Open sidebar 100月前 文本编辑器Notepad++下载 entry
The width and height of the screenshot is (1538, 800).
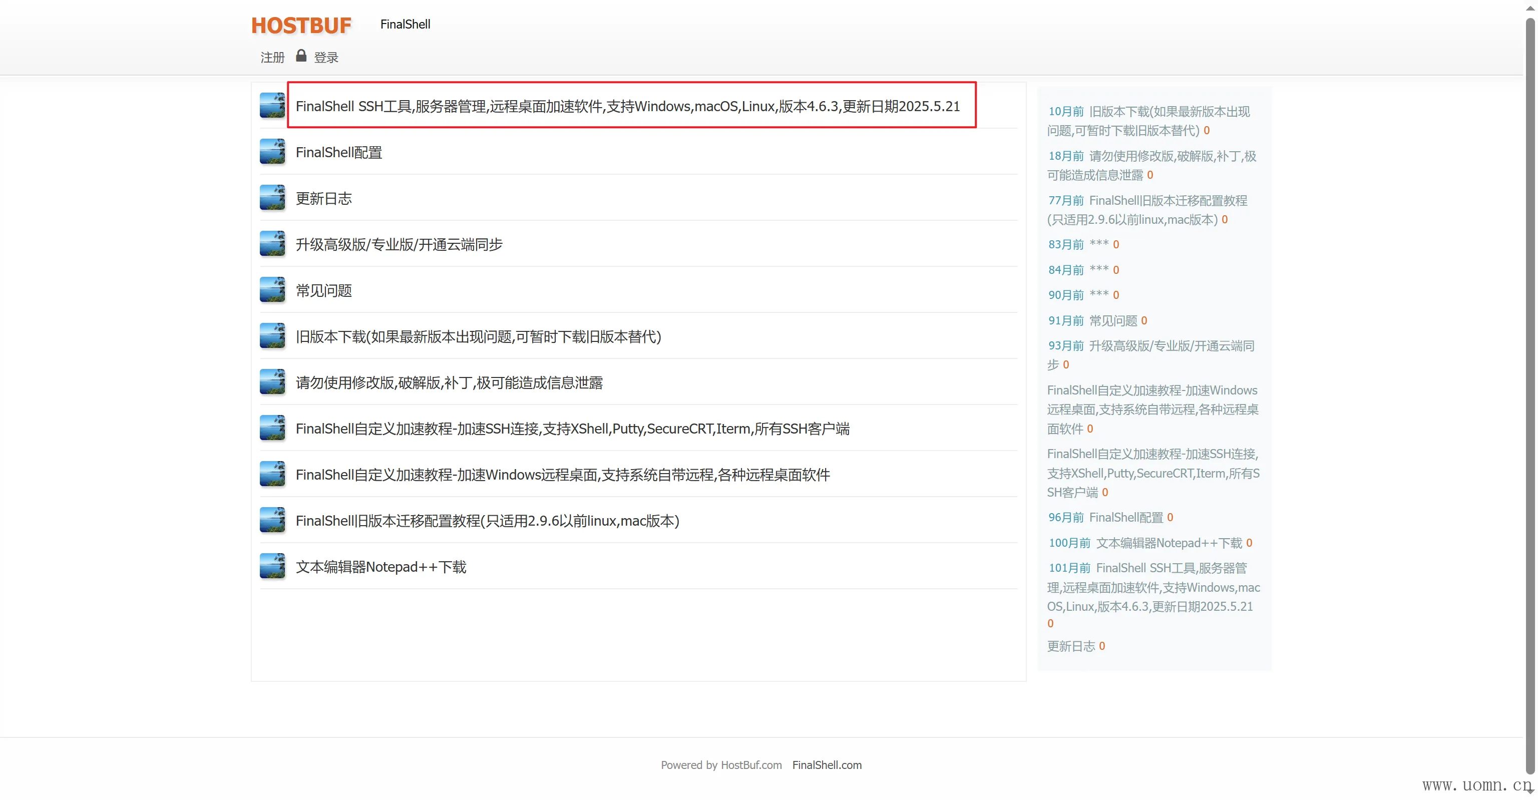tap(1169, 543)
